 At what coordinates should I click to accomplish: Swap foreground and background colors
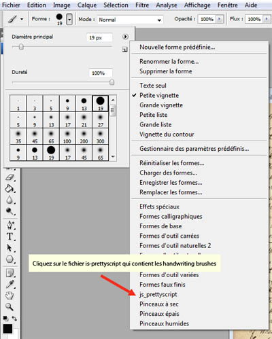pyautogui.click(x=14, y=319)
